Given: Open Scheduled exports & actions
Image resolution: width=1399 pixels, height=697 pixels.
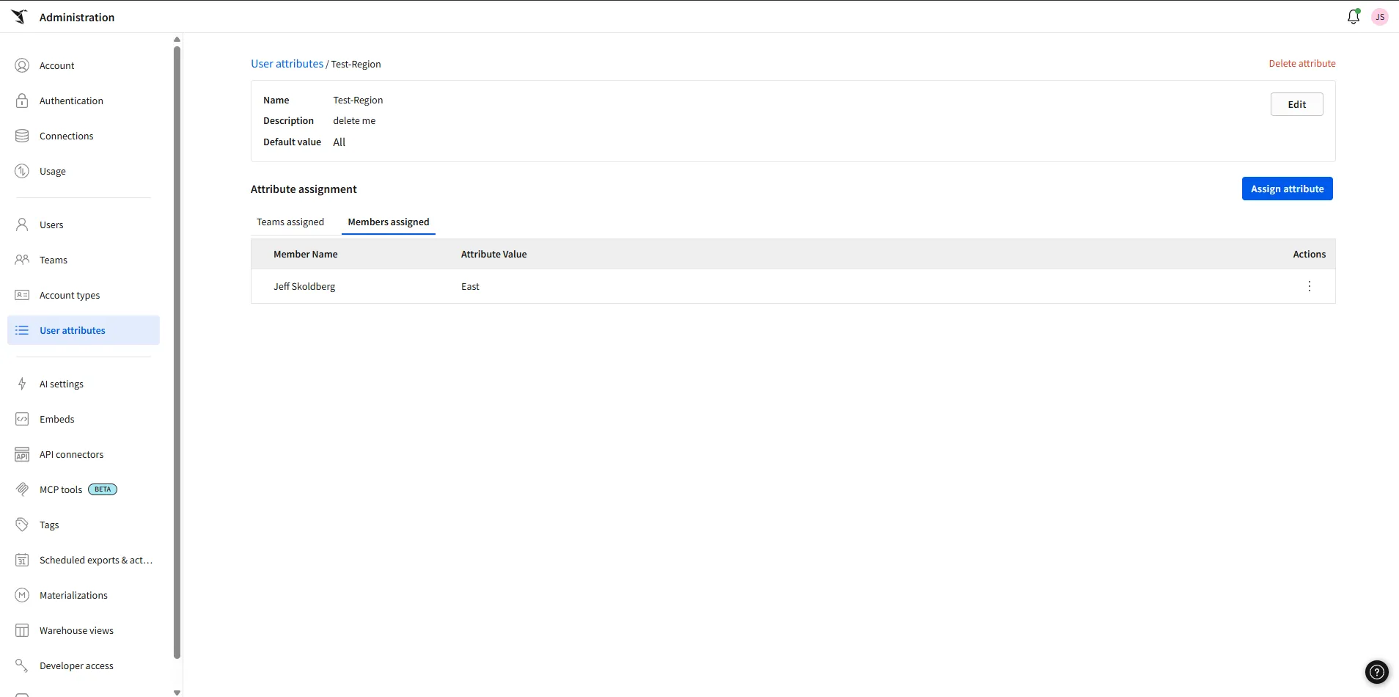Looking at the screenshot, I should tap(84, 560).
